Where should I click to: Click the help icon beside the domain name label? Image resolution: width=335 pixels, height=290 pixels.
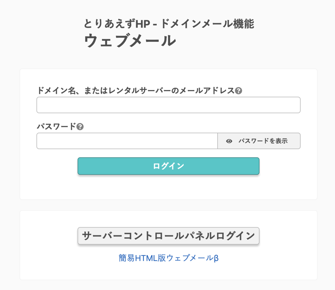pyautogui.click(x=239, y=91)
